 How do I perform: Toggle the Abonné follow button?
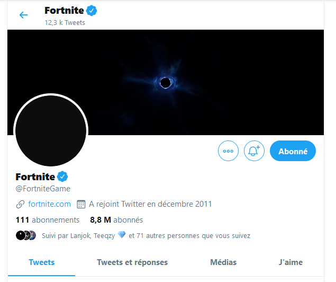click(293, 151)
